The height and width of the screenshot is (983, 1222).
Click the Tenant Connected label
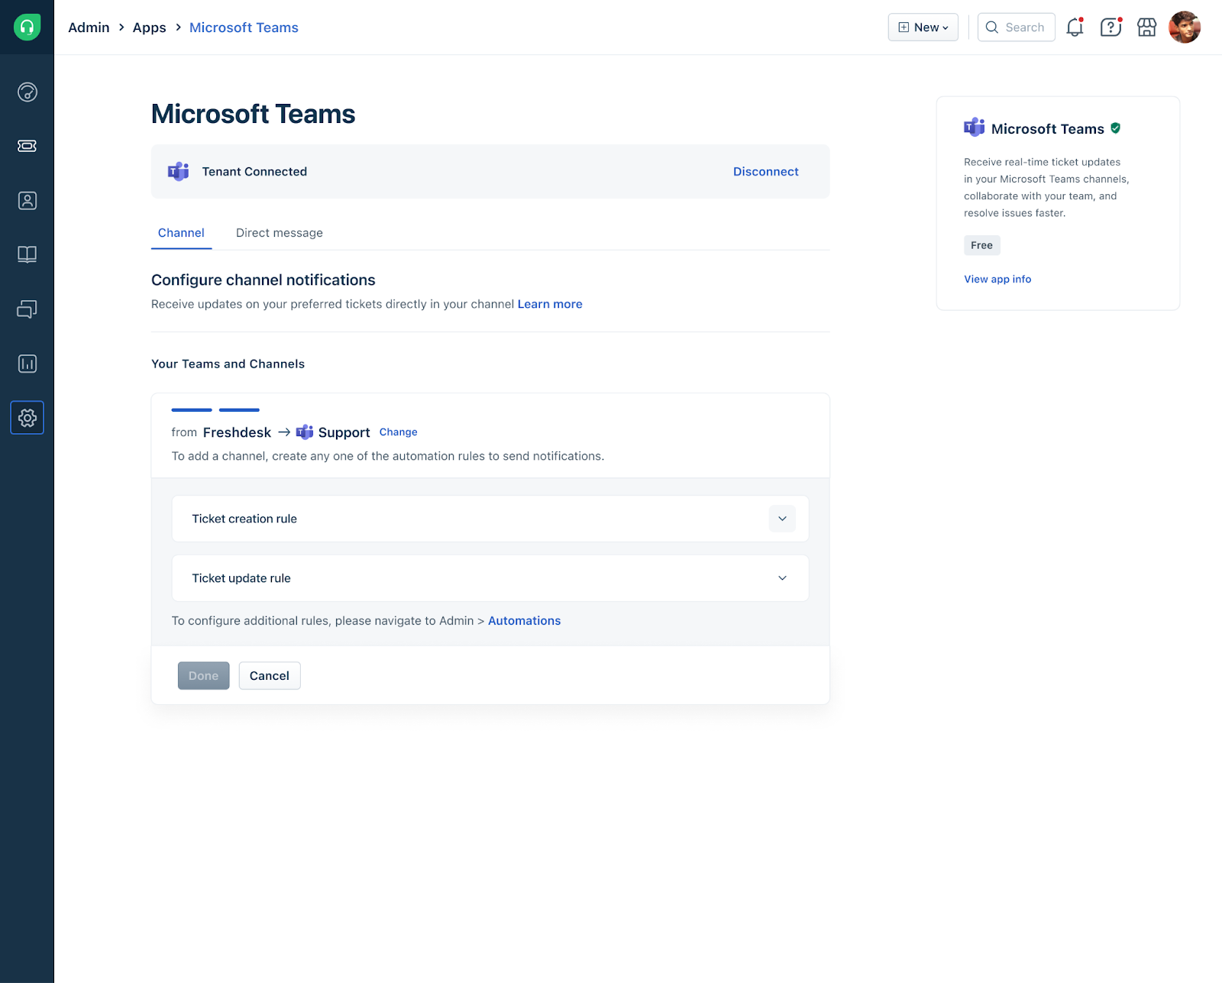[x=254, y=172]
